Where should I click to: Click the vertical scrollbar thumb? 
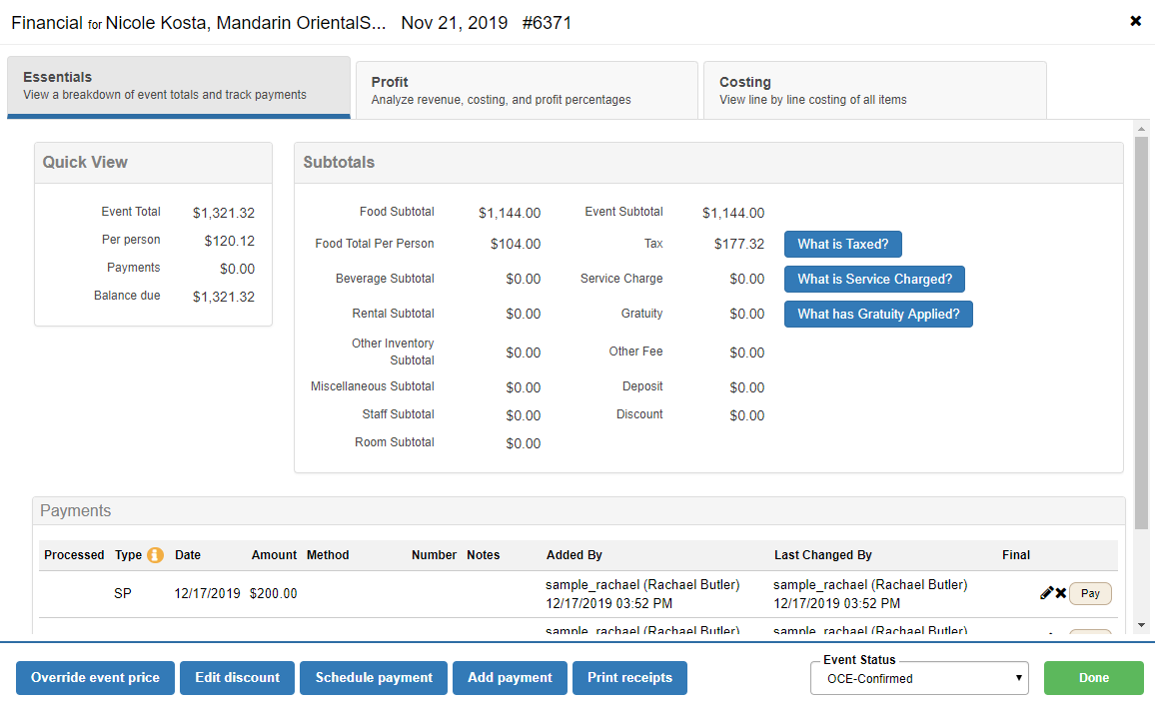click(x=1141, y=333)
